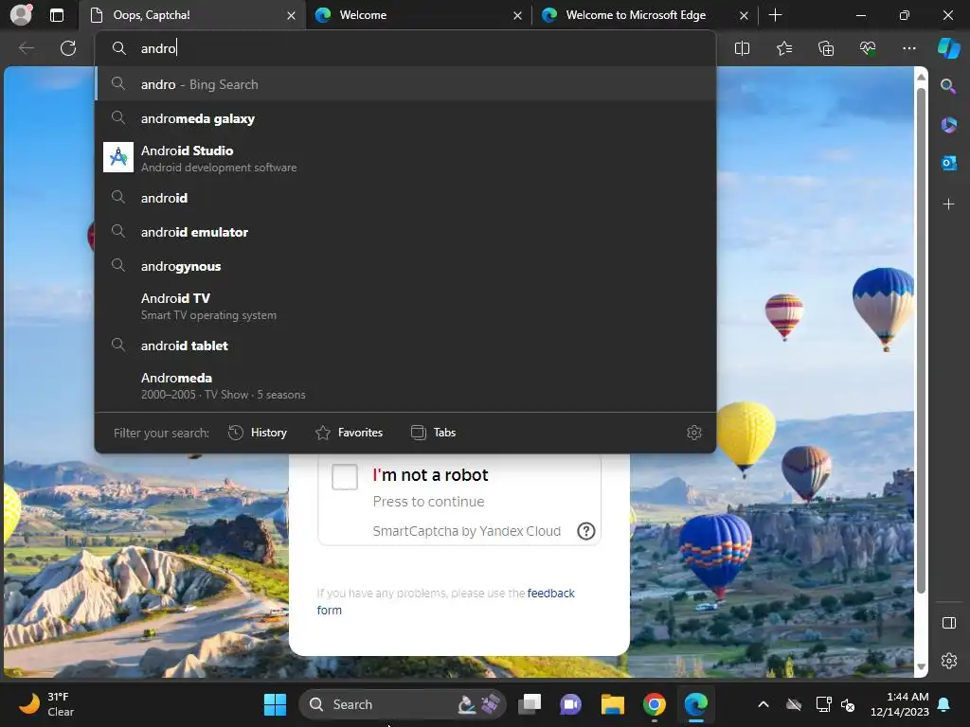This screenshot has height=727, width=970.
Task: Filter search by History
Action: click(x=258, y=432)
